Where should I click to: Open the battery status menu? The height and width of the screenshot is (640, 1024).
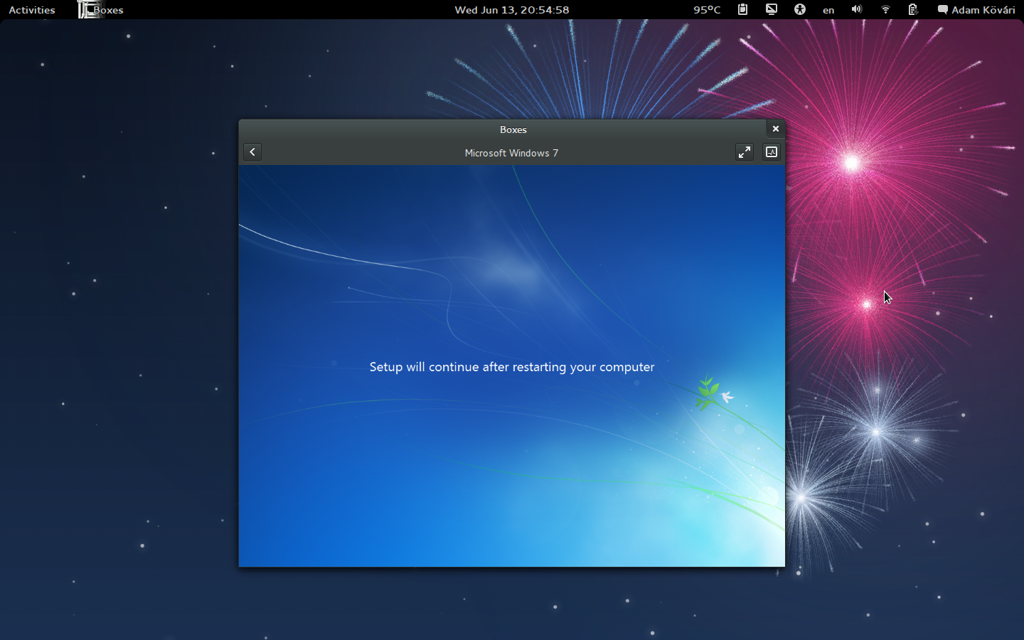point(913,9)
